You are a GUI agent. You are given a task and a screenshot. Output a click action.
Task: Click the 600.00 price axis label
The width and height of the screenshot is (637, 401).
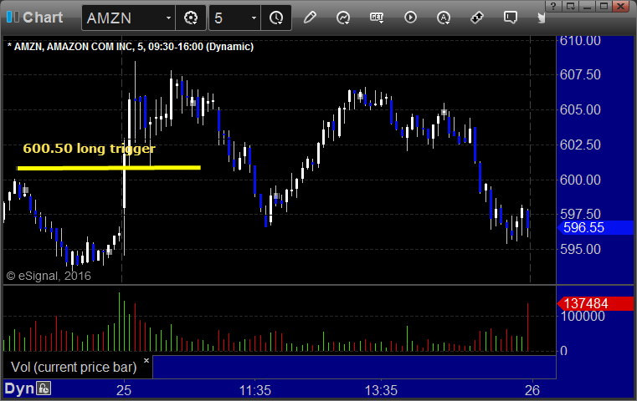point(580,180)
